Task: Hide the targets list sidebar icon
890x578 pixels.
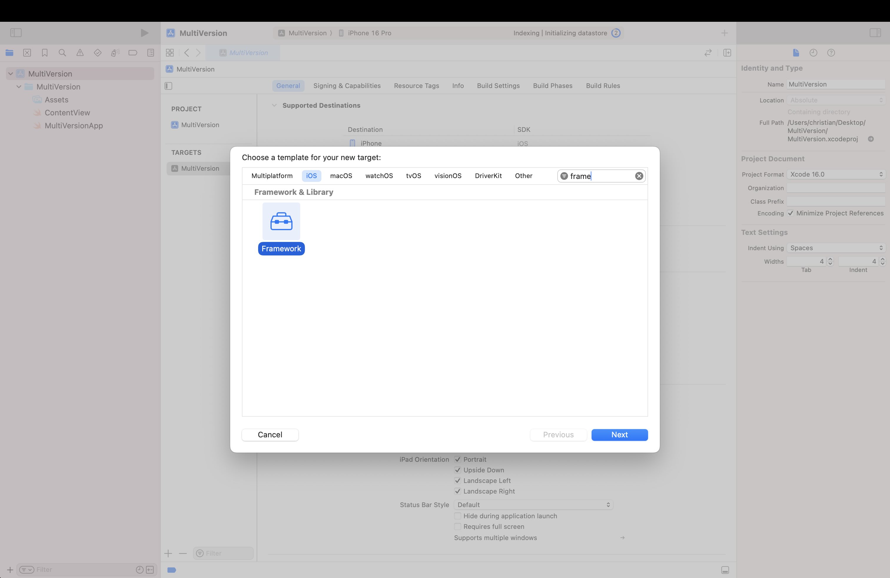Action: [x=168, y=86]
